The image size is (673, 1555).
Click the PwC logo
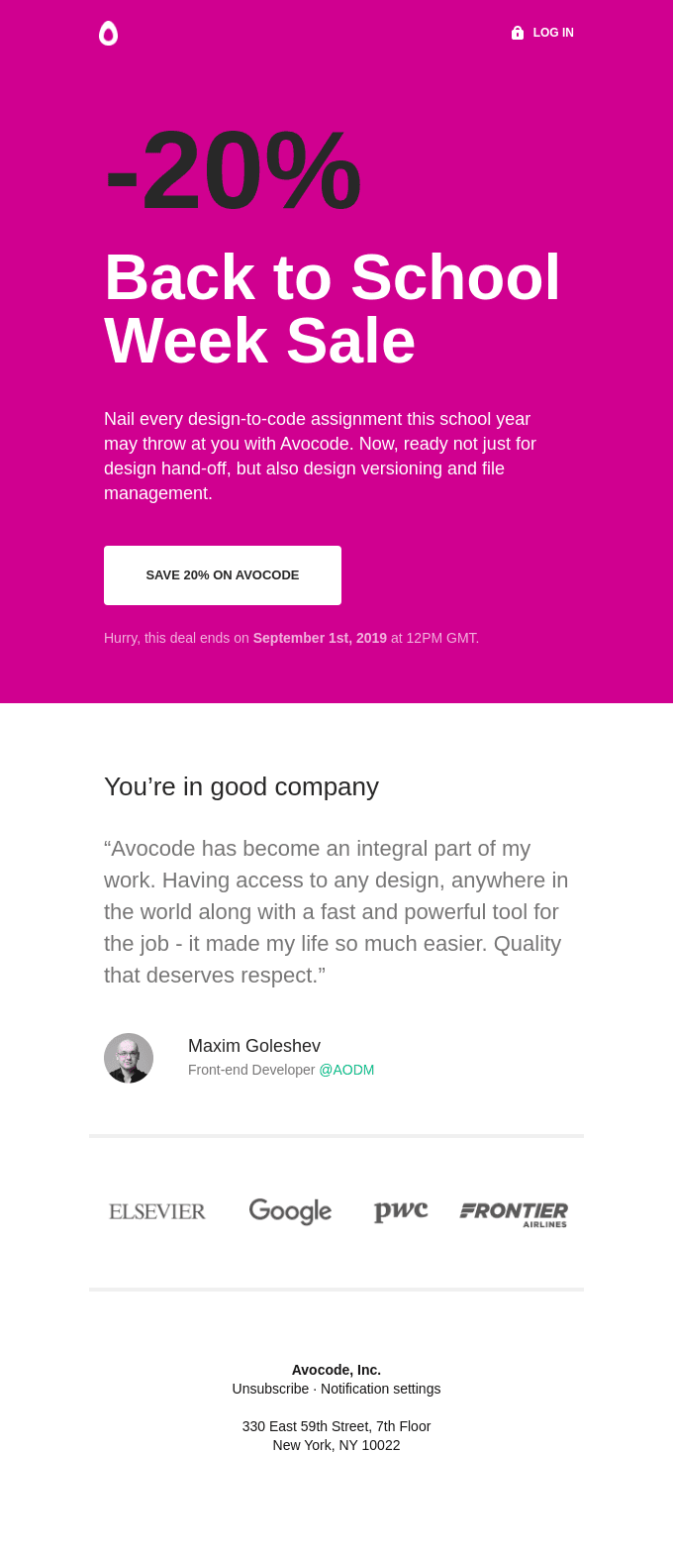[x=401, y=1210]
